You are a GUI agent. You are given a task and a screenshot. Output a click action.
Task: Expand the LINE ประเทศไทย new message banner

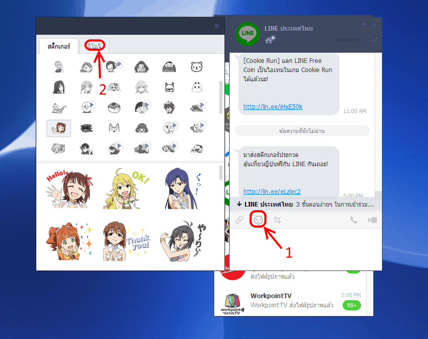click(305, 205)
